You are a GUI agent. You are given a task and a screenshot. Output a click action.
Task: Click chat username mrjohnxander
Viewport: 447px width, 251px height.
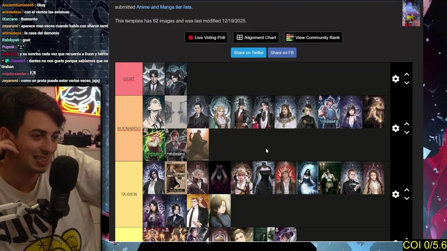(14, 74)
